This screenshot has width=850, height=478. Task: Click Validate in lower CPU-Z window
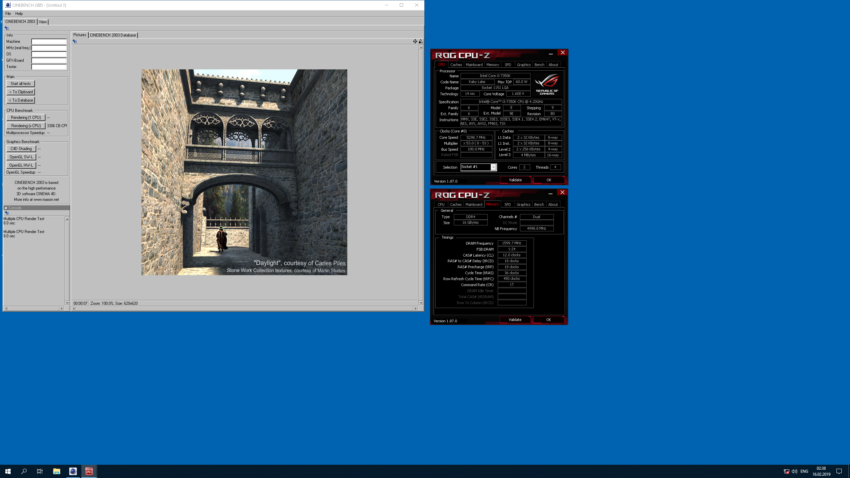[515, 320]
